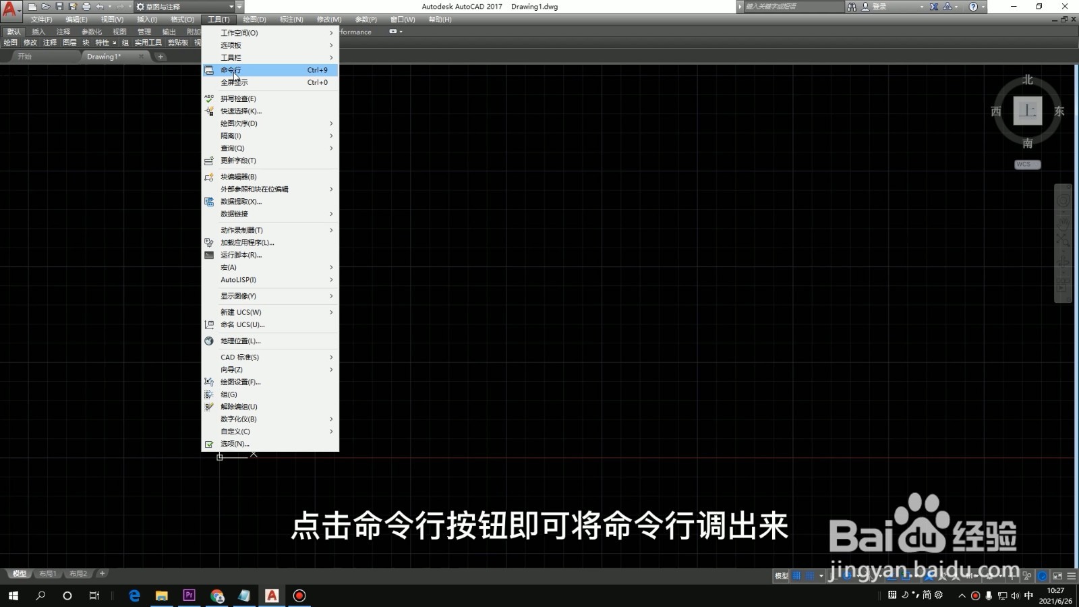Click the New drawing icon in quick access toolbar

click(32, 6)
